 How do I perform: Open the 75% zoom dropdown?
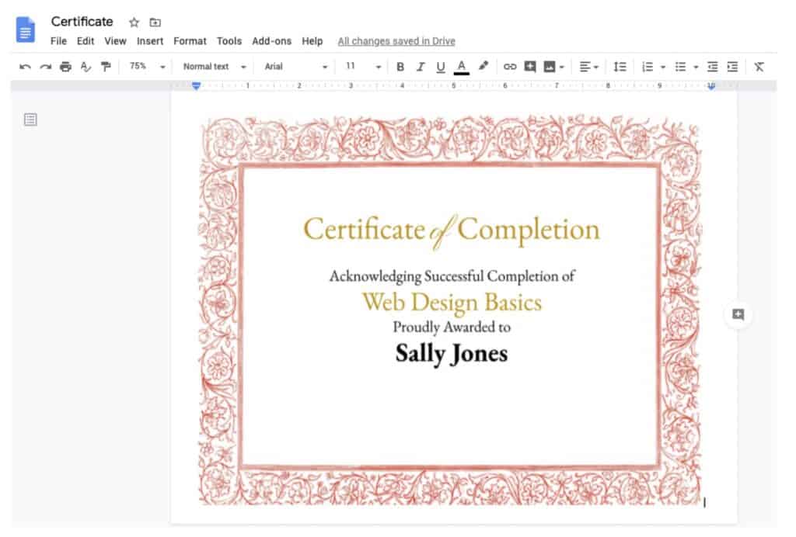coord(147,67)
